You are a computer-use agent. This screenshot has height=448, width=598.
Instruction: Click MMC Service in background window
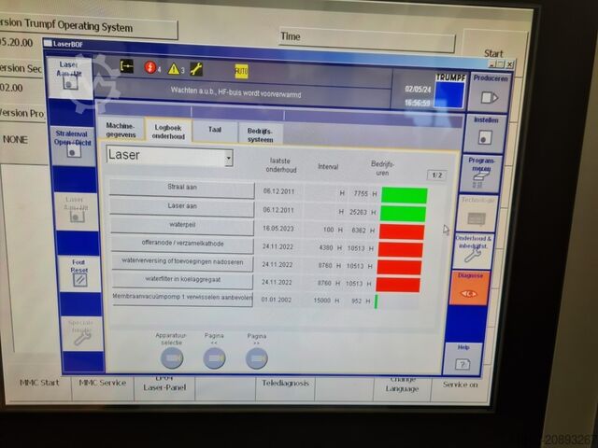[102, 383]
